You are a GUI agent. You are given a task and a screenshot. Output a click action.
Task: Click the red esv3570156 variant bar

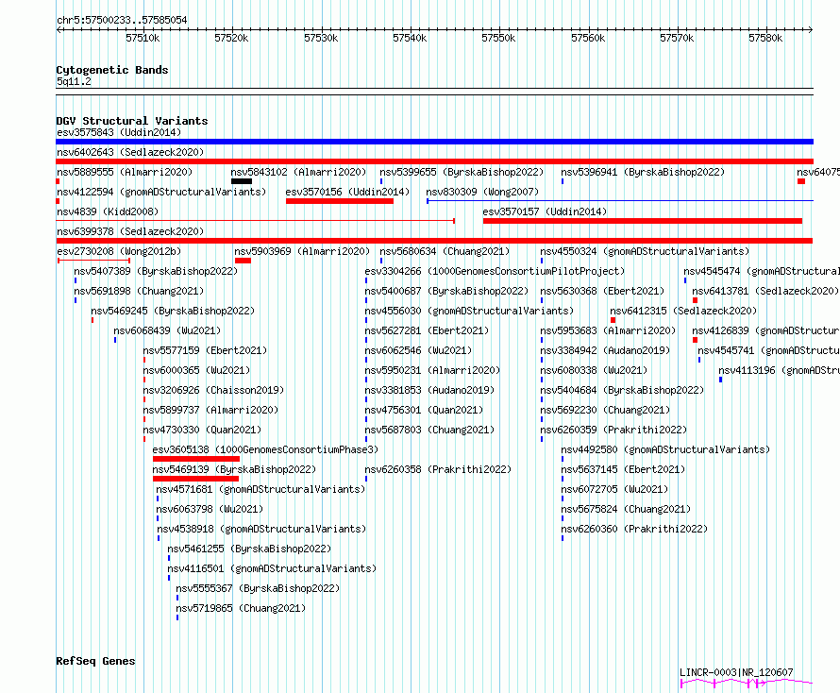coord(340,201)
